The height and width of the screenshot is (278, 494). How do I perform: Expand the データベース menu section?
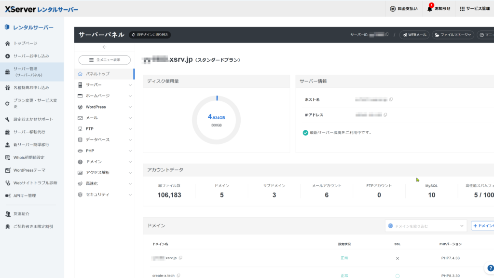[x=104, y=139]
